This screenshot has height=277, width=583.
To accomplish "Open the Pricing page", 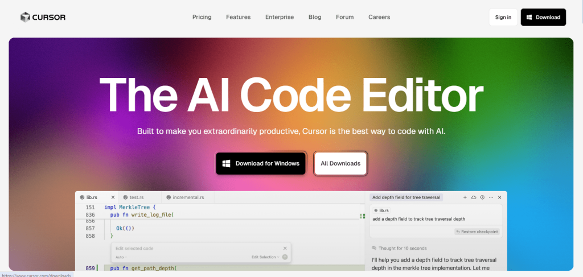I will click(202, 17).
